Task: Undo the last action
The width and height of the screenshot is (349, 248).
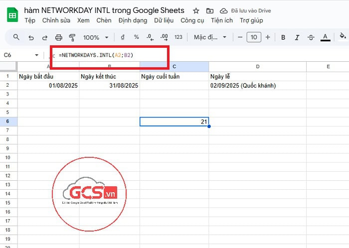Action: point(31,37)
